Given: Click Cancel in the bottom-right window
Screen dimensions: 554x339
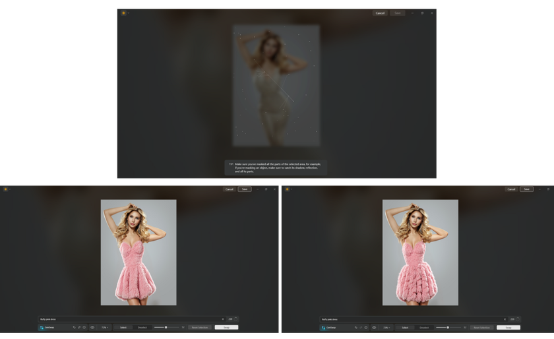Looking at the screenshot, I should tap(512, 189).
